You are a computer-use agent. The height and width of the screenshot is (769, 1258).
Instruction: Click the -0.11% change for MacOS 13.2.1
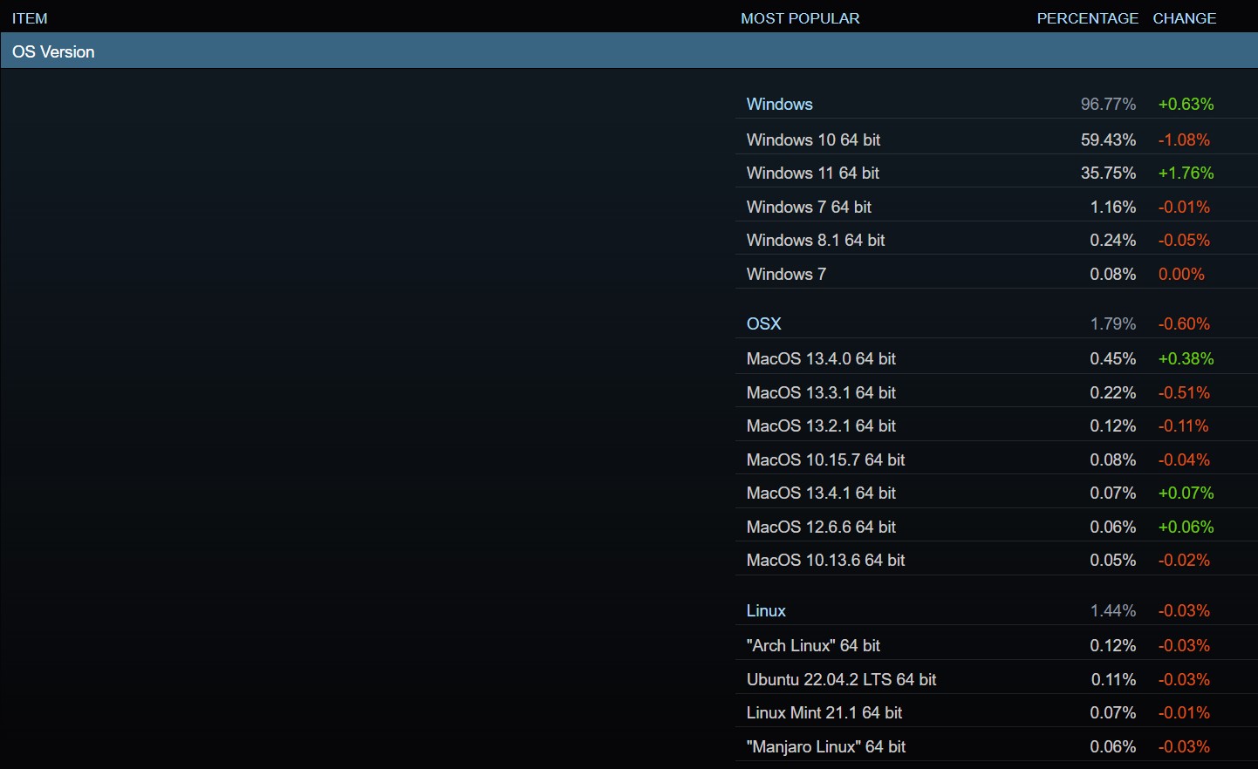click(1183, 425)
